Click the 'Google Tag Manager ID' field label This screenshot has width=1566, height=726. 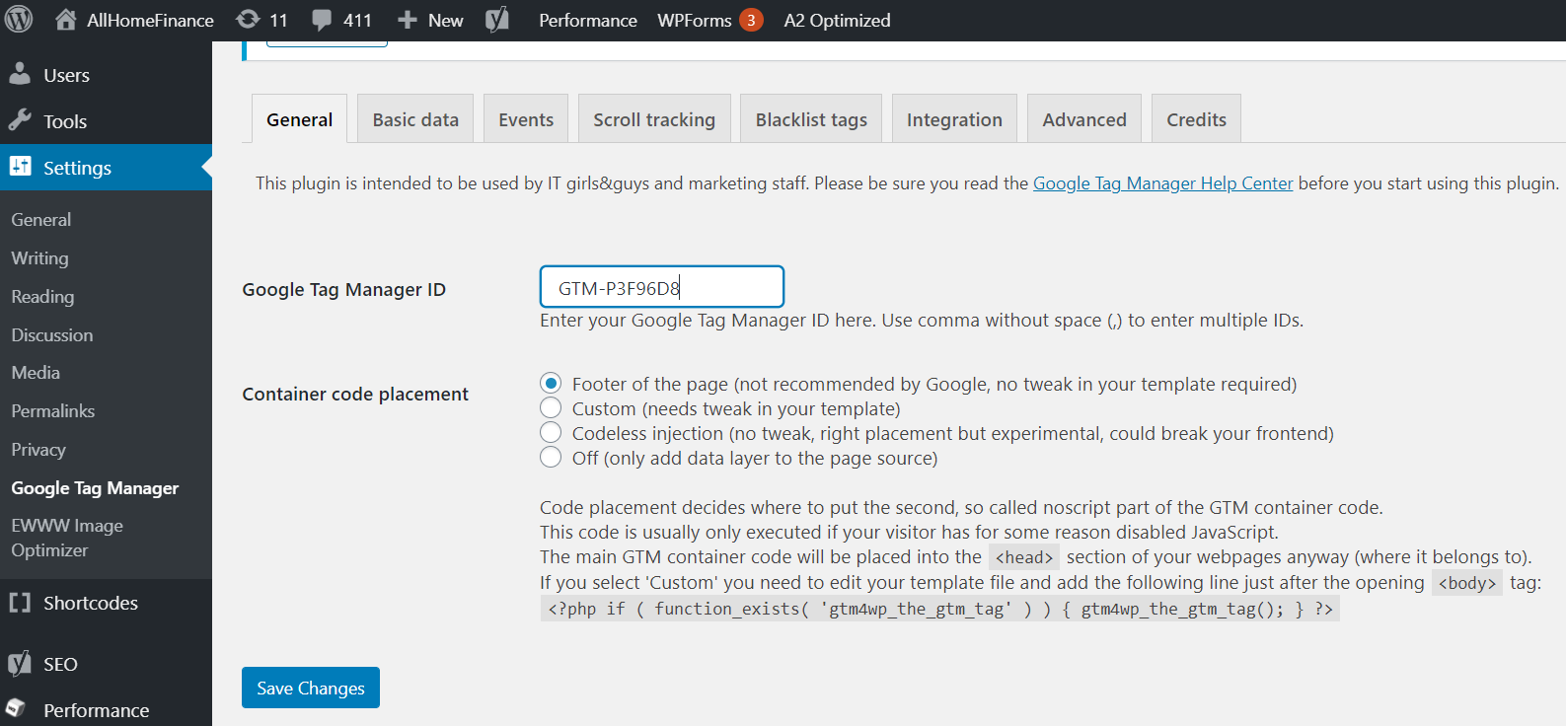[344, 289]
